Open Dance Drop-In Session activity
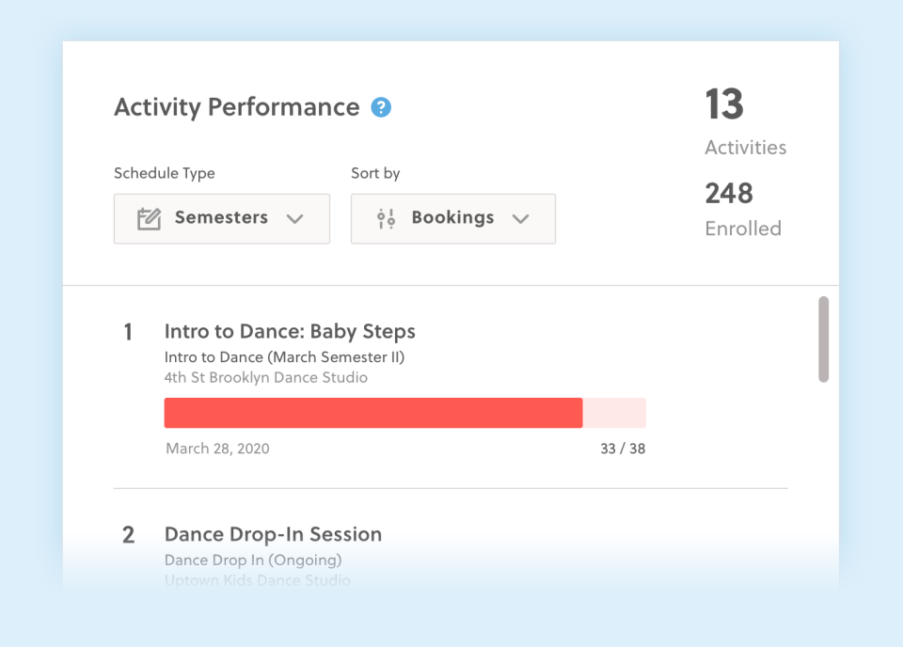Viewport: 903px width, 647px height. pyautogui.click(x=273, y=534)
